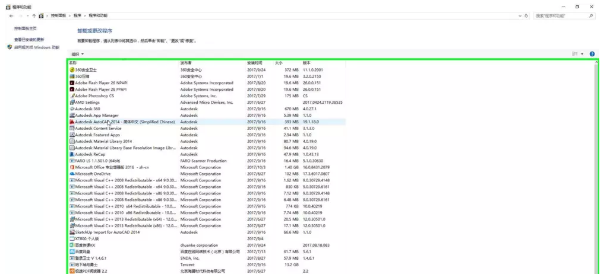Select Autodesk Material Library Base Resolution Image row
Screen dimensions: 610x274
pyautogui.click(x=207, y=148)
